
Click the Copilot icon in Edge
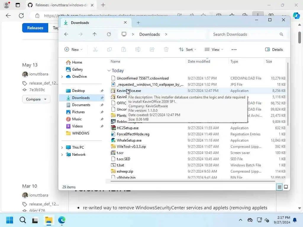pos(296,15)
